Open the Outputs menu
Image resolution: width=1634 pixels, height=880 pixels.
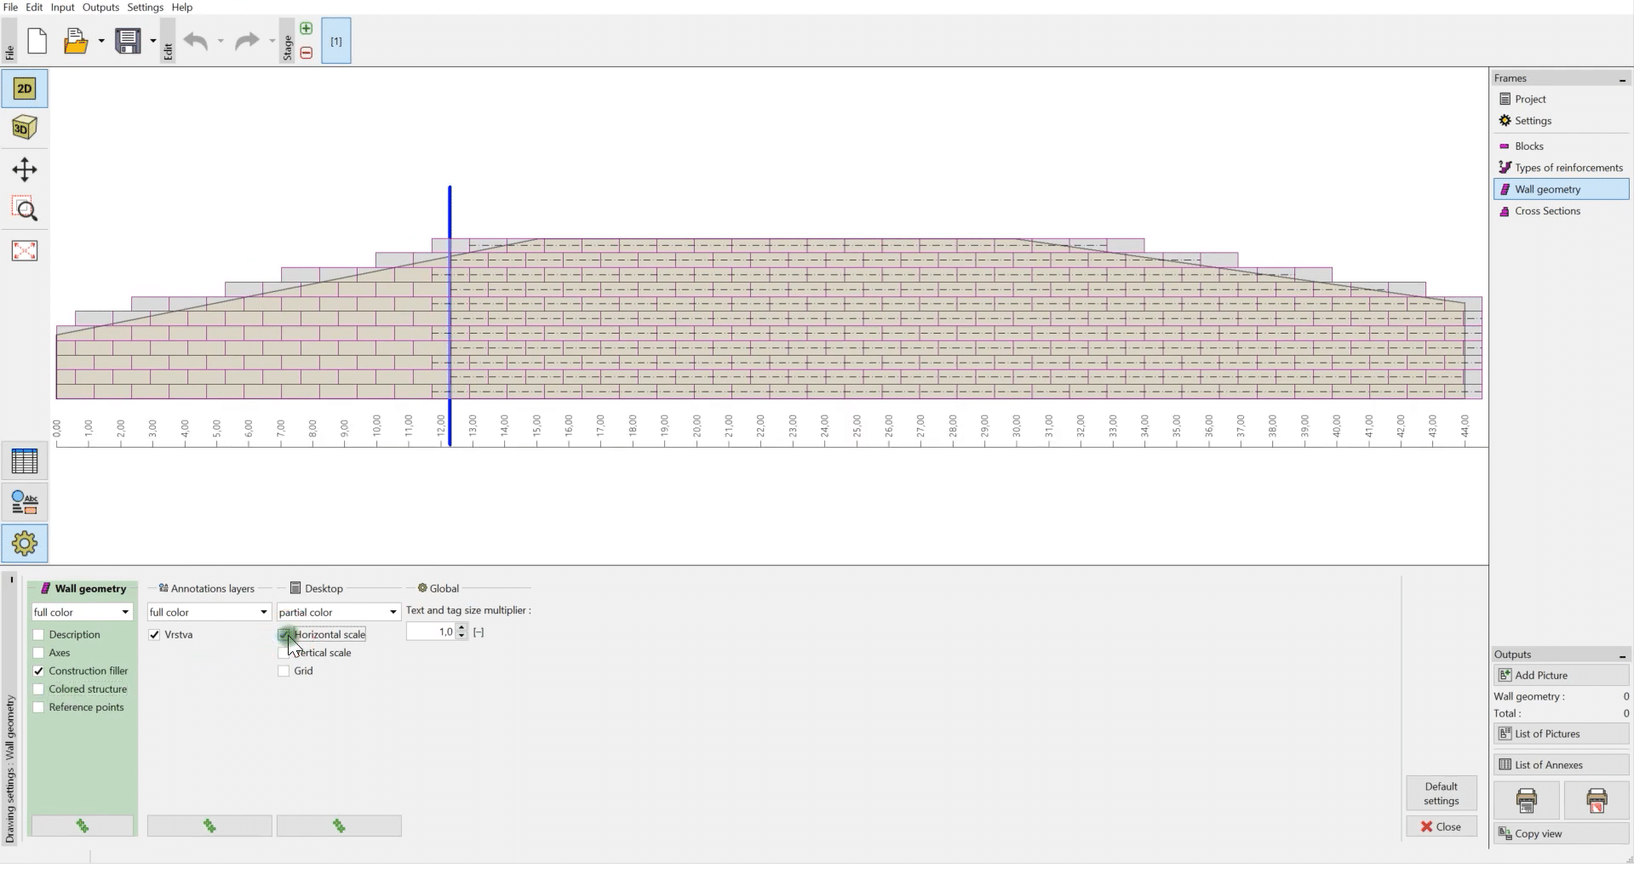(x=100, y=7)
